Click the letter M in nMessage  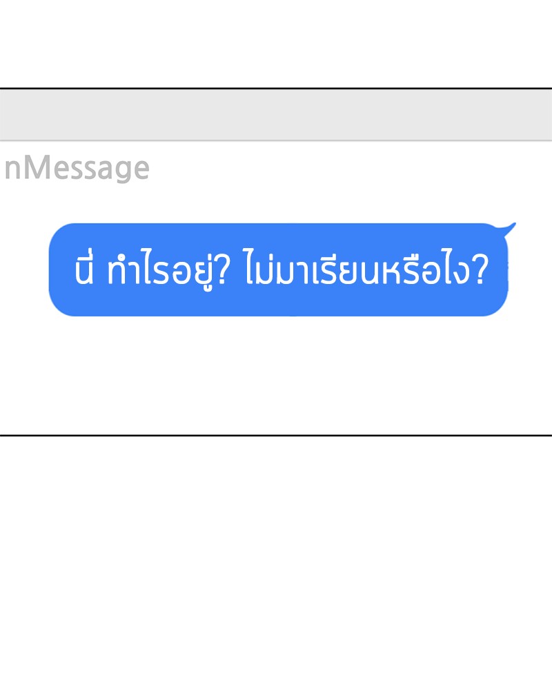(x=41, y=167)
